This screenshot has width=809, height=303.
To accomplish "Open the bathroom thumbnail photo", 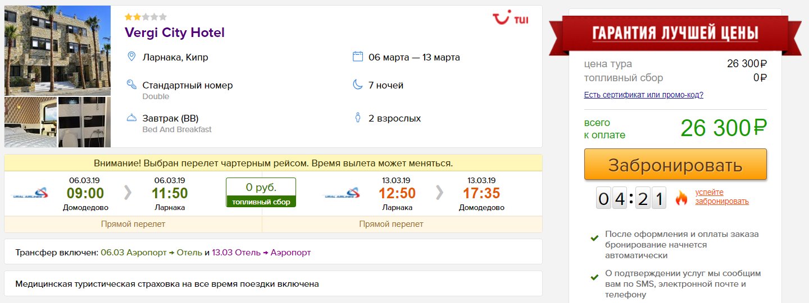I will (84, 122).
